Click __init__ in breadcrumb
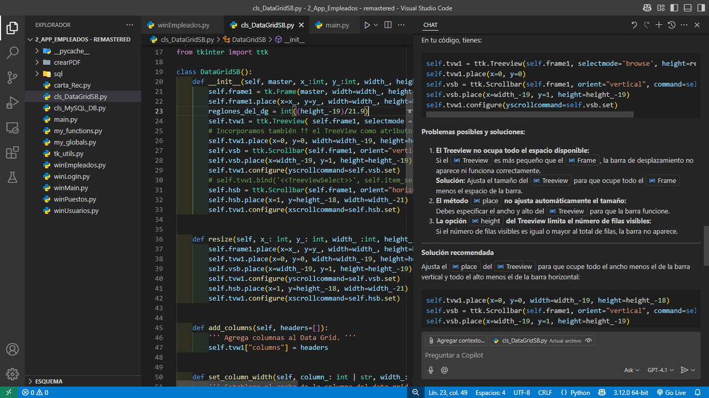This screenshot has width=709, height=398. coord(294,40)
